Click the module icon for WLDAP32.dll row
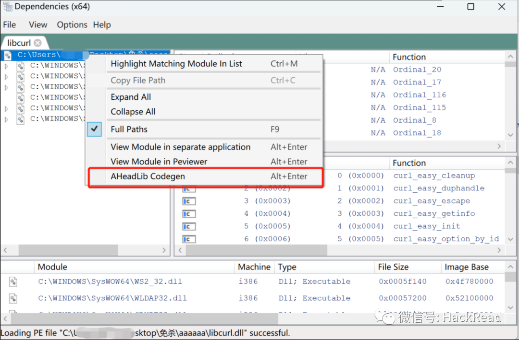This screenshot has height=340, width=519. [13, 298]
